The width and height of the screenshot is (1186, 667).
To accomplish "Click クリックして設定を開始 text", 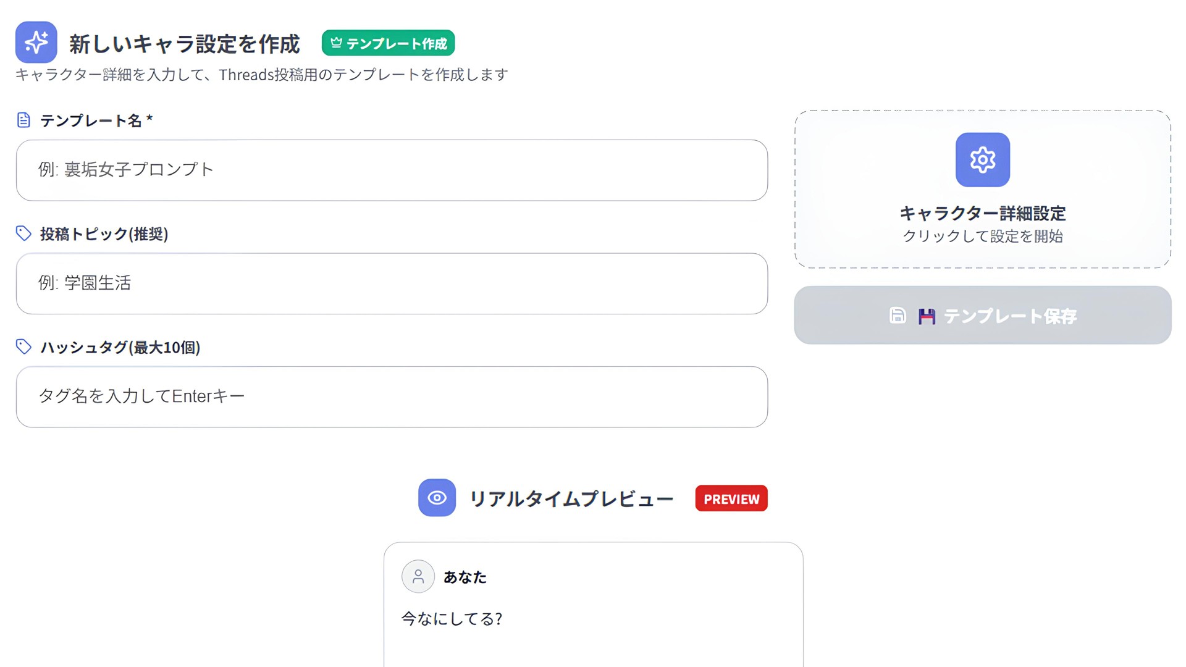I will click(982, 236).
